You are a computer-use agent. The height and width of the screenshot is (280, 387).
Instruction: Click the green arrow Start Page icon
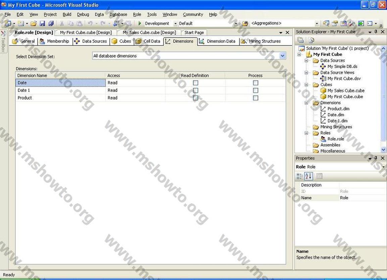point(361,23)
